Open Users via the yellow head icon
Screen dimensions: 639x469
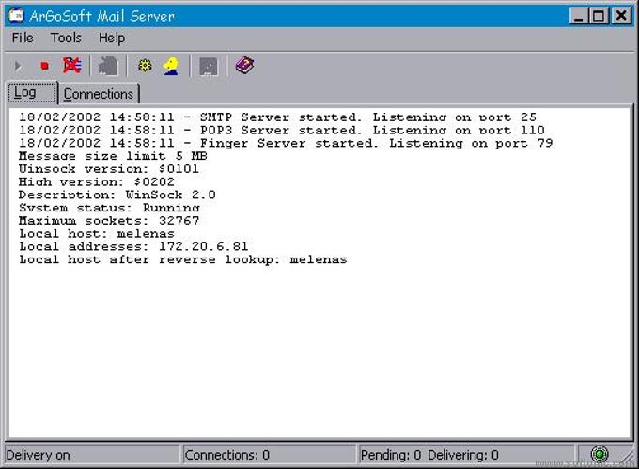(171, 66)
